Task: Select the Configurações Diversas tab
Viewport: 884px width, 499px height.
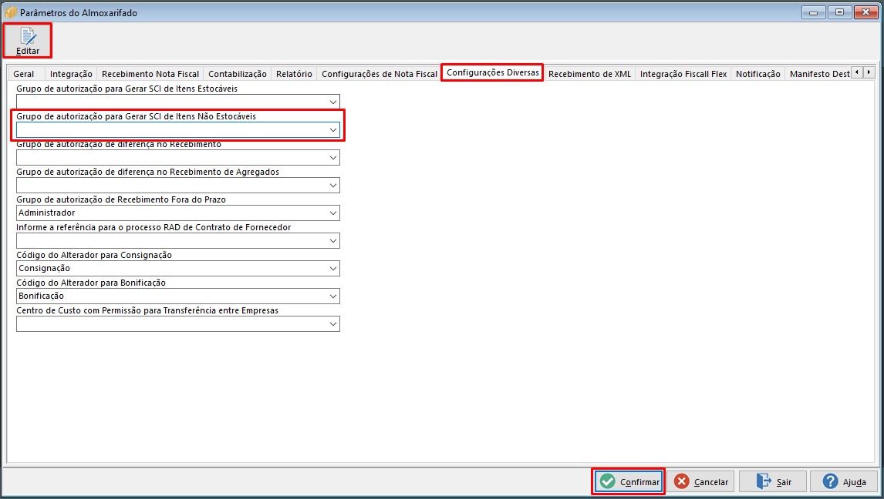Action: pyautogui.click(x=493, y=72)
